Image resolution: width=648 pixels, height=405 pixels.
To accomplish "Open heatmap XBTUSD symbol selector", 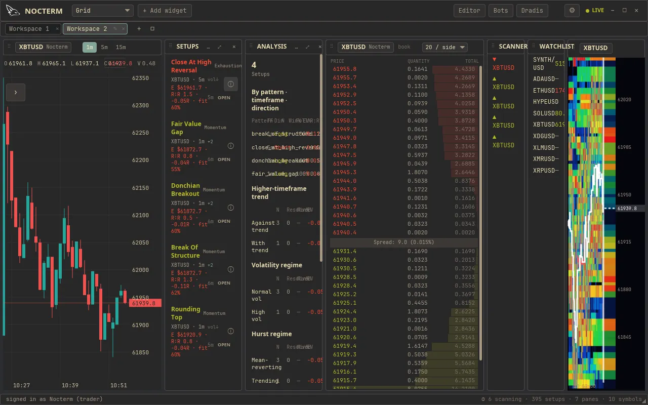I will (x=596, y=48).
